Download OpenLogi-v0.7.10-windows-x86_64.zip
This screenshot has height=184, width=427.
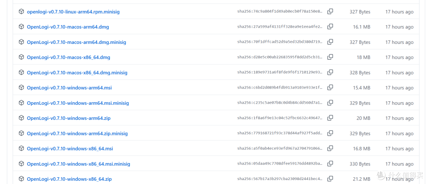tap(69, 179)
